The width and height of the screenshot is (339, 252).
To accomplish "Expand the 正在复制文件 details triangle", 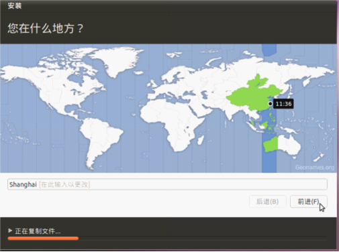I will coord(10,231).
